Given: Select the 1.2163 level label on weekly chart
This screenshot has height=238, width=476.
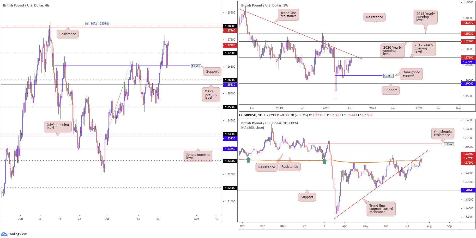Looking at the screenshot, I should point(388,76).
